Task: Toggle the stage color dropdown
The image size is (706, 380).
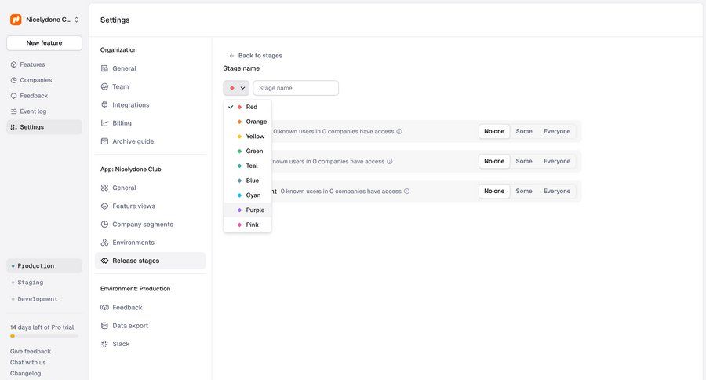Action: click(236, 88)
